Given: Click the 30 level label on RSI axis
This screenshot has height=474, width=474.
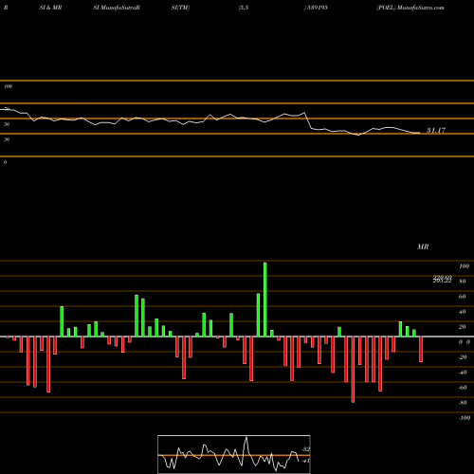Looking at the screenshot, I should (x=7, y=139).
